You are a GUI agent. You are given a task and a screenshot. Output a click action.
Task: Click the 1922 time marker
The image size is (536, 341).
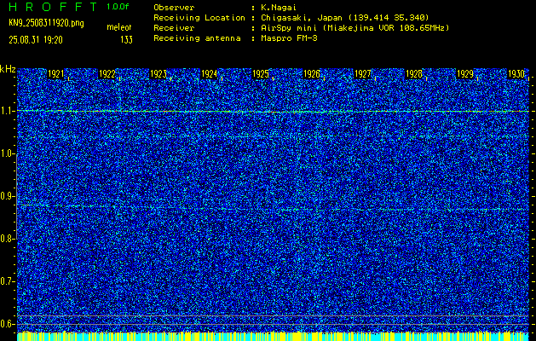107,74
